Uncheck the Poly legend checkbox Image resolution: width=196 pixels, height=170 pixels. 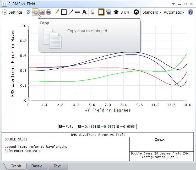click(x=61, y=127)
